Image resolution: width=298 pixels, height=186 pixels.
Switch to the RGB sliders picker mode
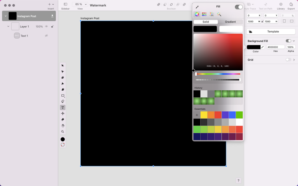click(204, 14)
